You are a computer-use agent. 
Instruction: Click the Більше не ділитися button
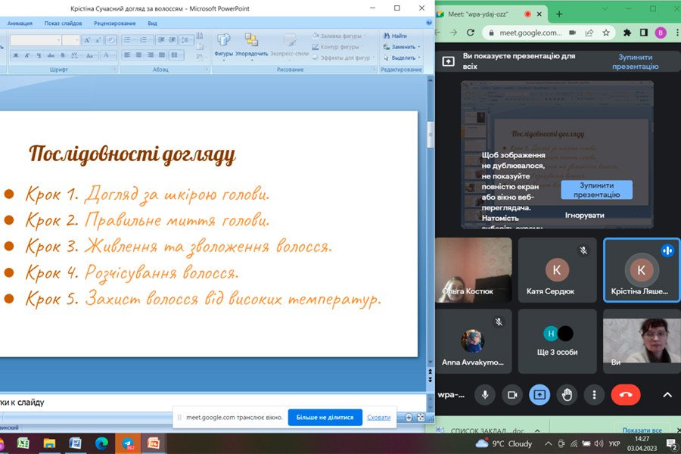325,417
